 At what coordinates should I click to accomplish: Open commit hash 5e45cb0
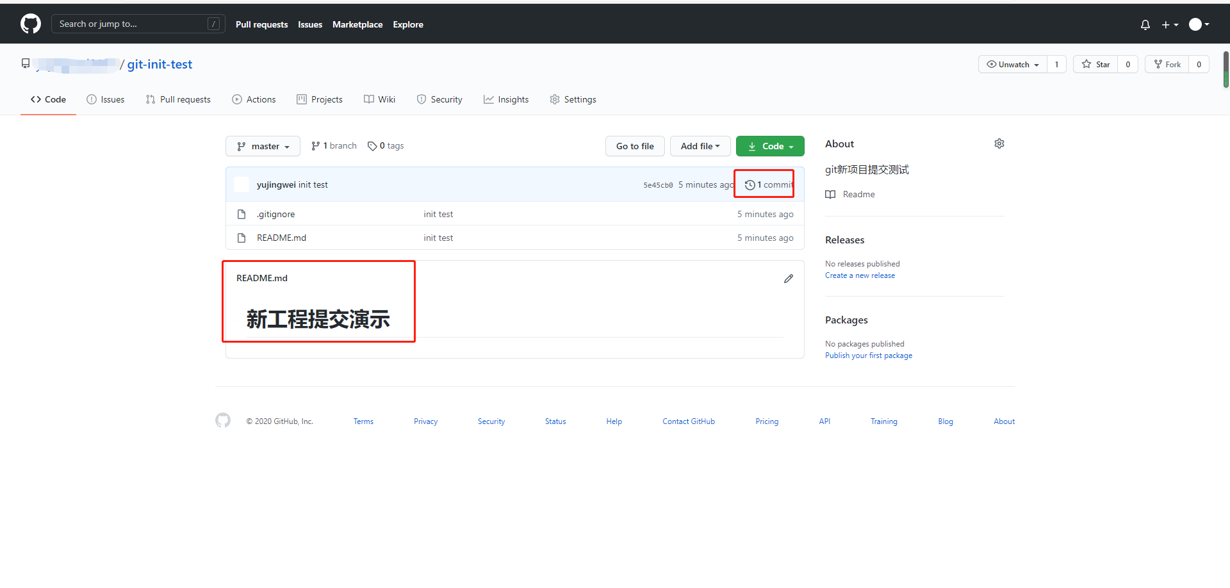click(658, 185)
